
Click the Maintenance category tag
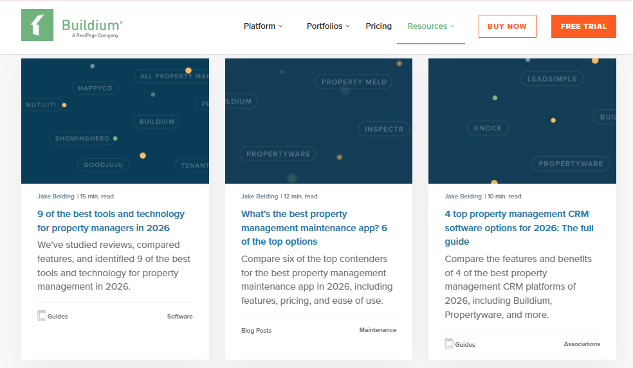[x=378, y=329]
